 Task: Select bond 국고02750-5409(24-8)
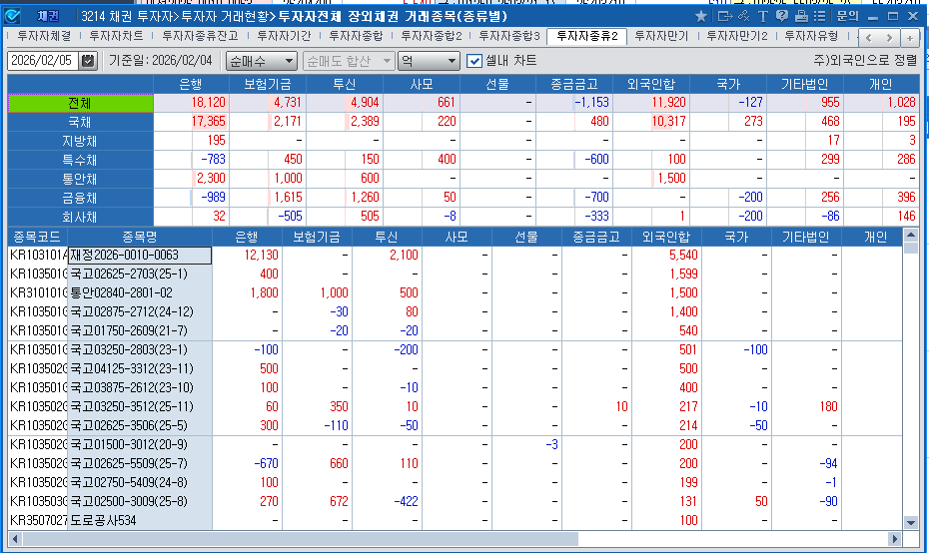[x=140, y=482]
